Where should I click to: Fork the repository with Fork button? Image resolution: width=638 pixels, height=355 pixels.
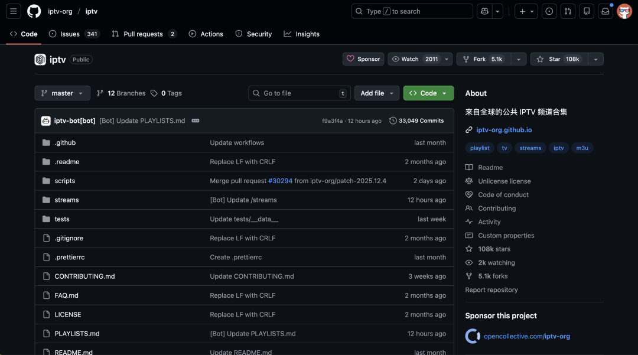click(483, 60)
